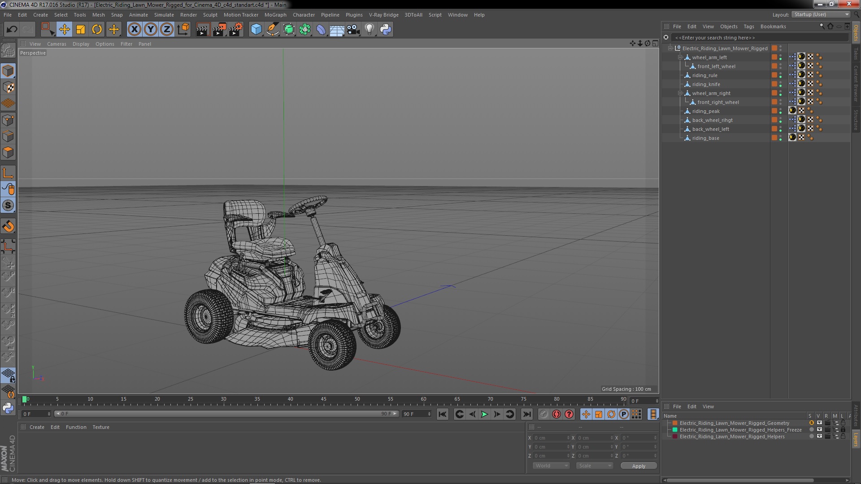Select the Texture mode icon in left palette
This screenshot has width=861, height=484.
click(8, 87)
